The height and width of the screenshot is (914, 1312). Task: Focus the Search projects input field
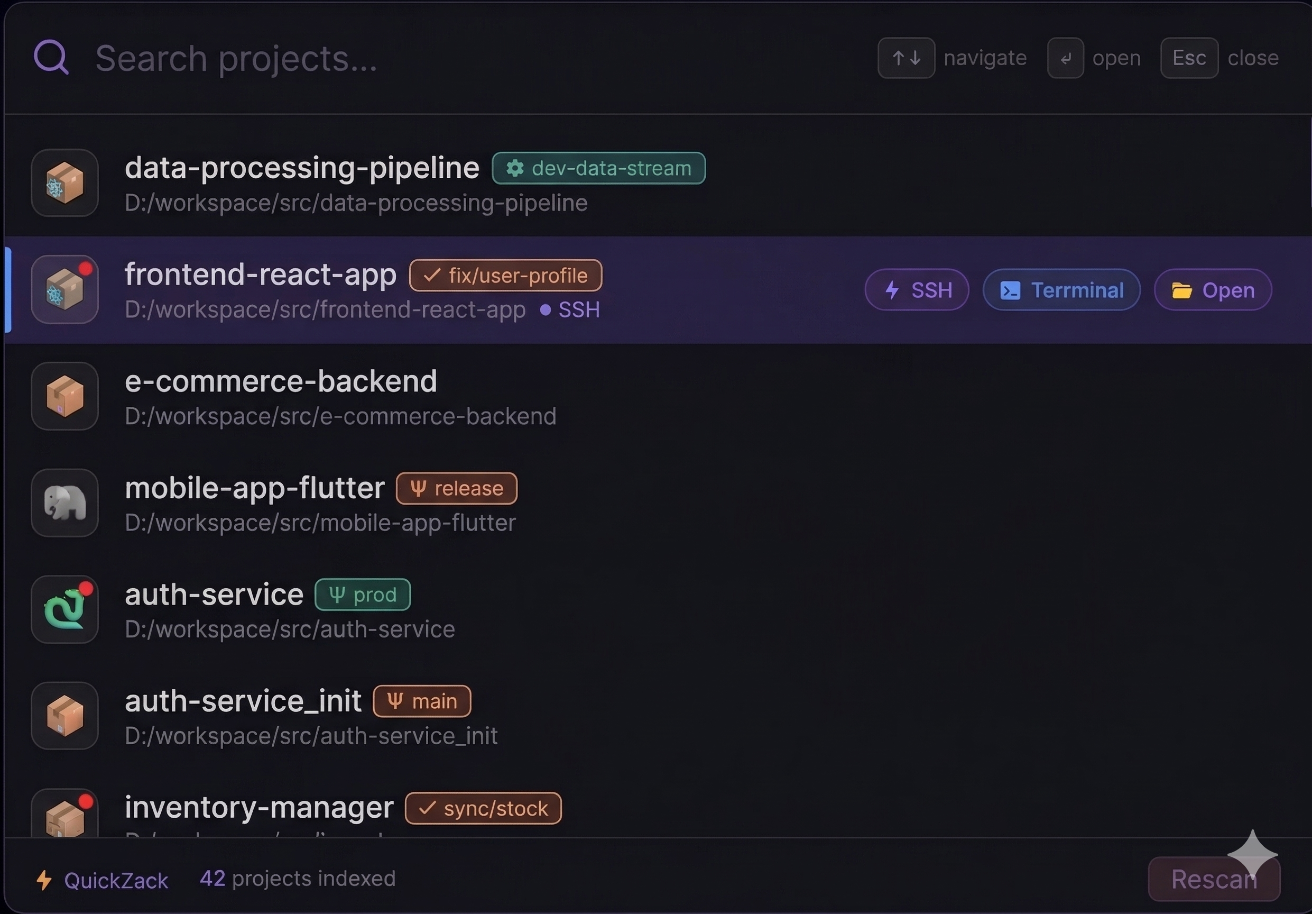236,58
